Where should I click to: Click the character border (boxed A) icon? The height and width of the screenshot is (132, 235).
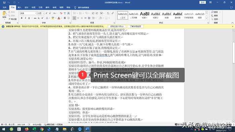coord(68,13)
